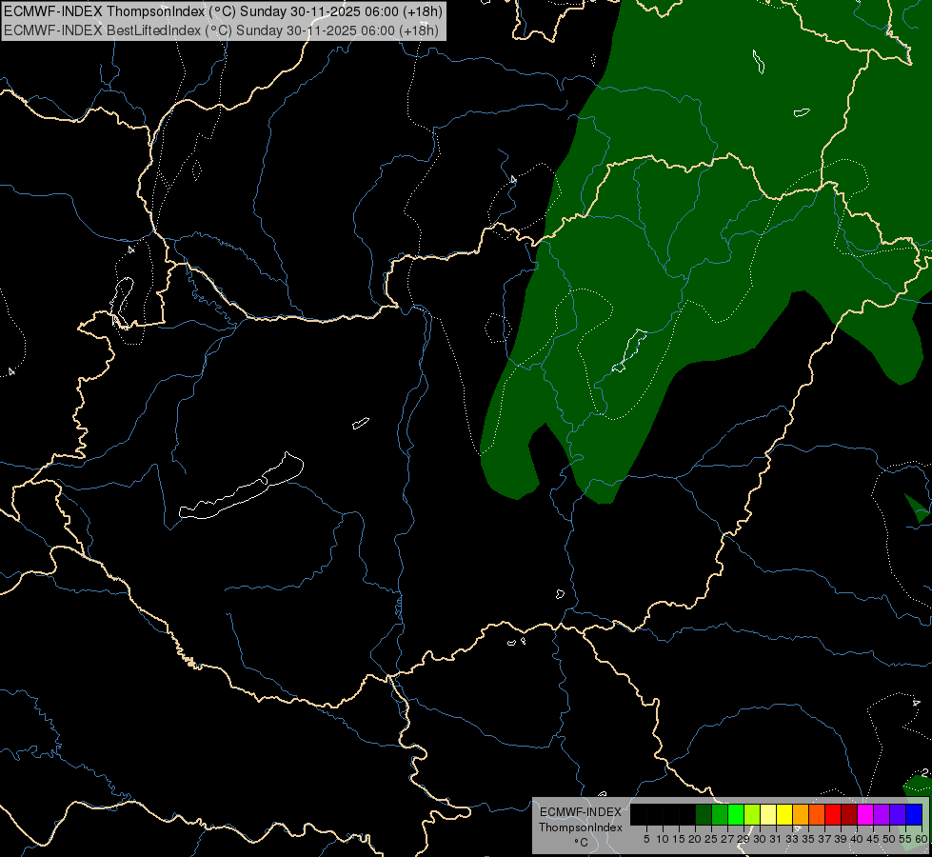Pick the violet 50–55 legend swatch
Viewport: 932px width, 857px height.
pos(898,815)
